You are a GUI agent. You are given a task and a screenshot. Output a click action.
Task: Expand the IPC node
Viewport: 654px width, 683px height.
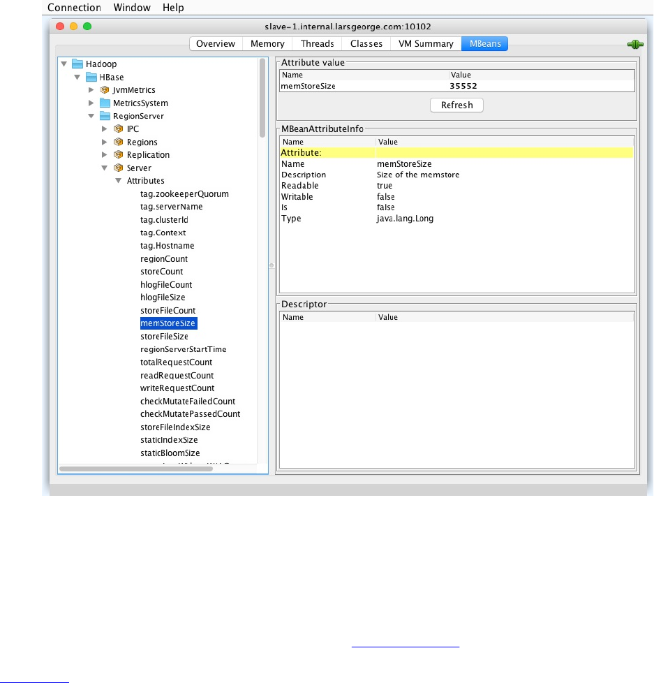pyautogui.click(x=105, y=129)
